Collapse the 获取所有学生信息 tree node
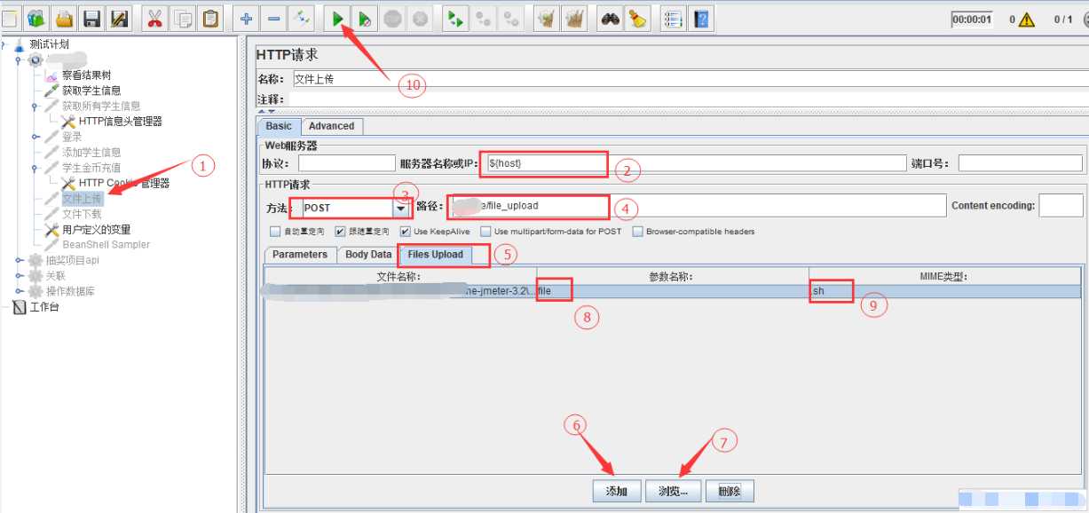This screenshot has width=1089, height=513. click(36, 106)
